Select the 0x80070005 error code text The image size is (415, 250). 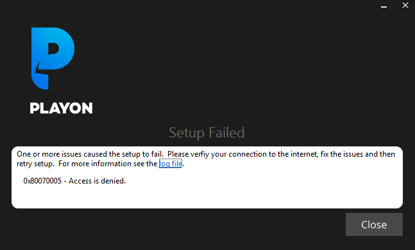(x=42, y=181)
